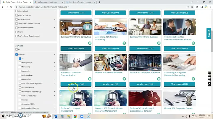Click the credit badge icon on Business 100 card
This screenshot has height=119, width=213.
click(159, 43)
